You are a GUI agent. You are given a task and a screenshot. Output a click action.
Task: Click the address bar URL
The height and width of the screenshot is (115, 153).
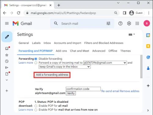tap(63, 13)
